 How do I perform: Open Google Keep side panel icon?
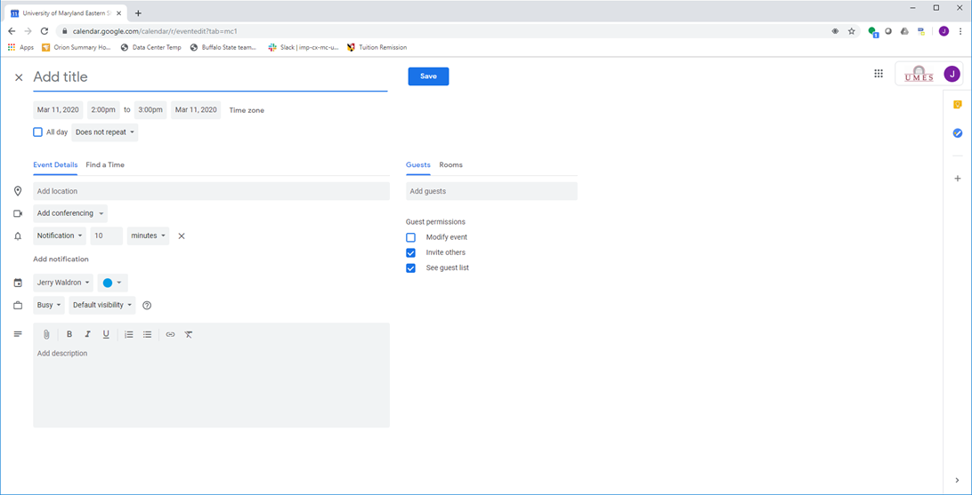(x=957, y=105)
